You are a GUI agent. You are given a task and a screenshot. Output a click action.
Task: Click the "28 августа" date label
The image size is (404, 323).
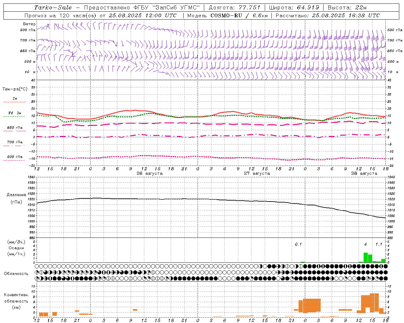coord(364,173)
